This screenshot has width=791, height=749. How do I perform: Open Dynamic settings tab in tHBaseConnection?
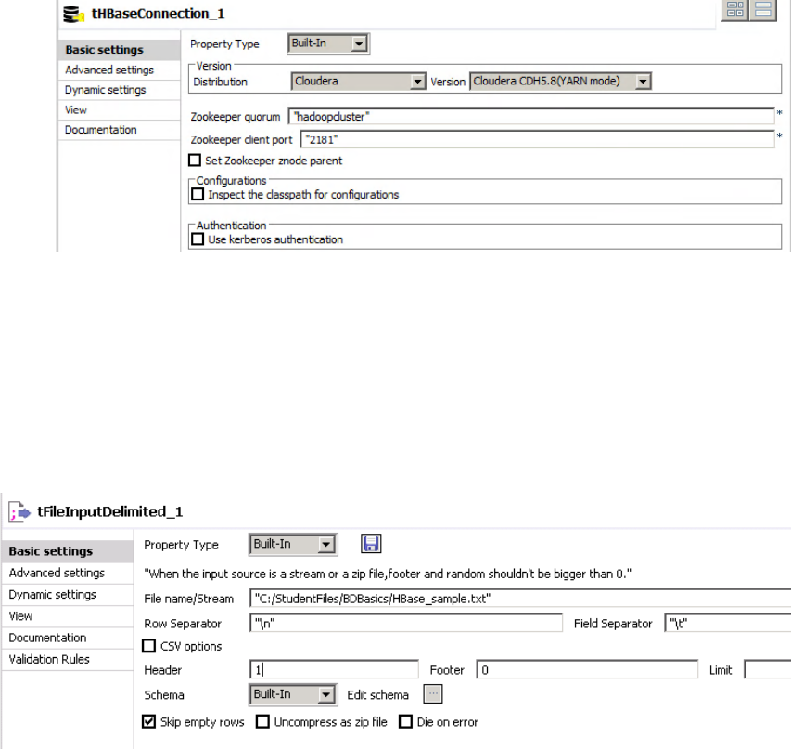(119, 90)
